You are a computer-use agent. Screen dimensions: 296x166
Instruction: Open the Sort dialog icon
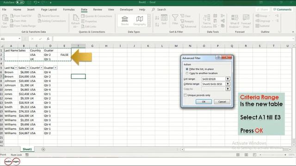point(164,19)
